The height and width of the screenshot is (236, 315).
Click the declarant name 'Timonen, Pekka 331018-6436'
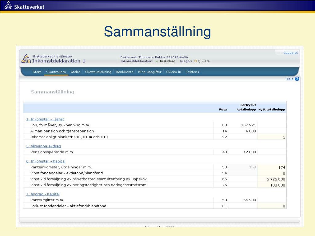tap(163, 57)
